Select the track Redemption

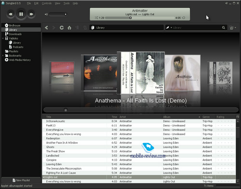139,139
